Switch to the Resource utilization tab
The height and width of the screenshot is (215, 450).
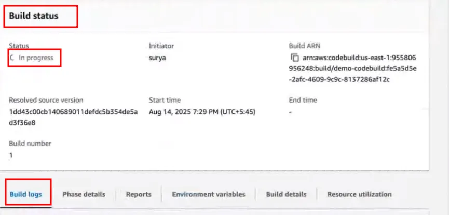point(359,194)
